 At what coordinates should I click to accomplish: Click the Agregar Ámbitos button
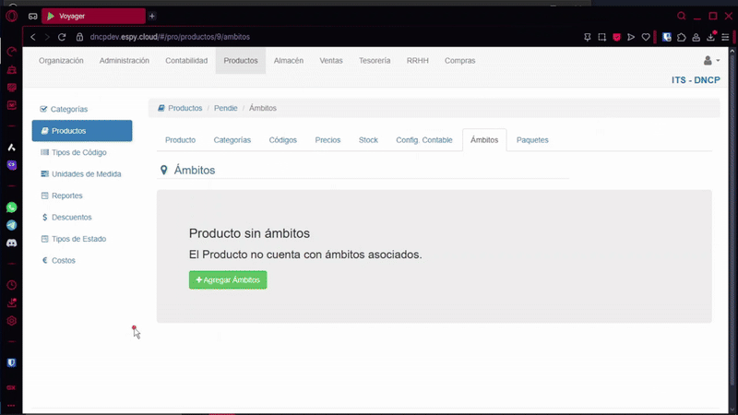pyautogui.click(x=228, y=279)
